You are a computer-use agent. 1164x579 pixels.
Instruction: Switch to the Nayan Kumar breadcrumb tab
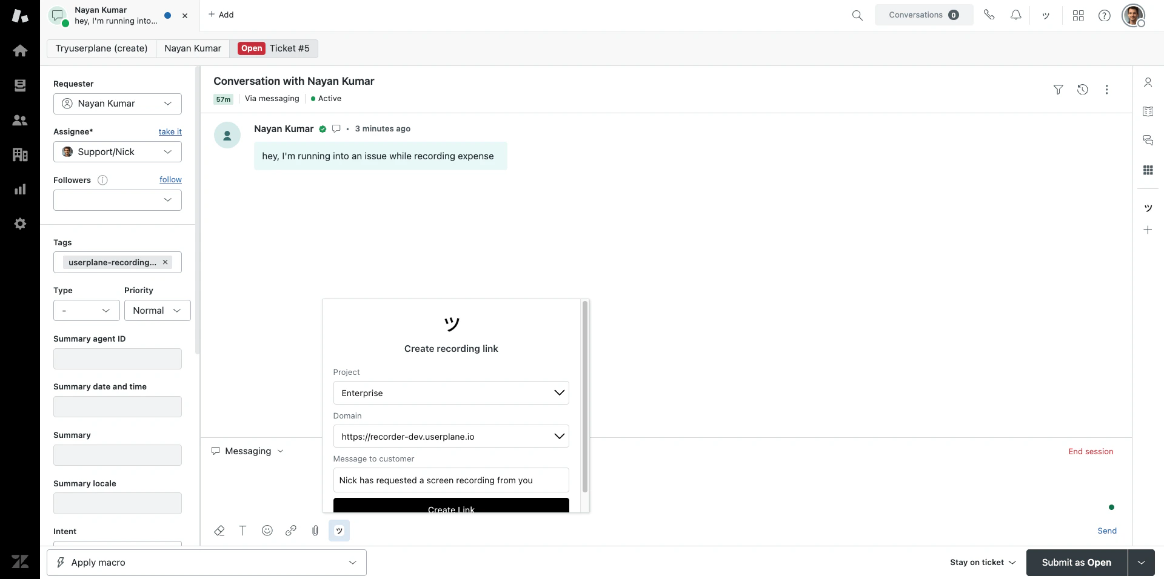tap(193, 48)
